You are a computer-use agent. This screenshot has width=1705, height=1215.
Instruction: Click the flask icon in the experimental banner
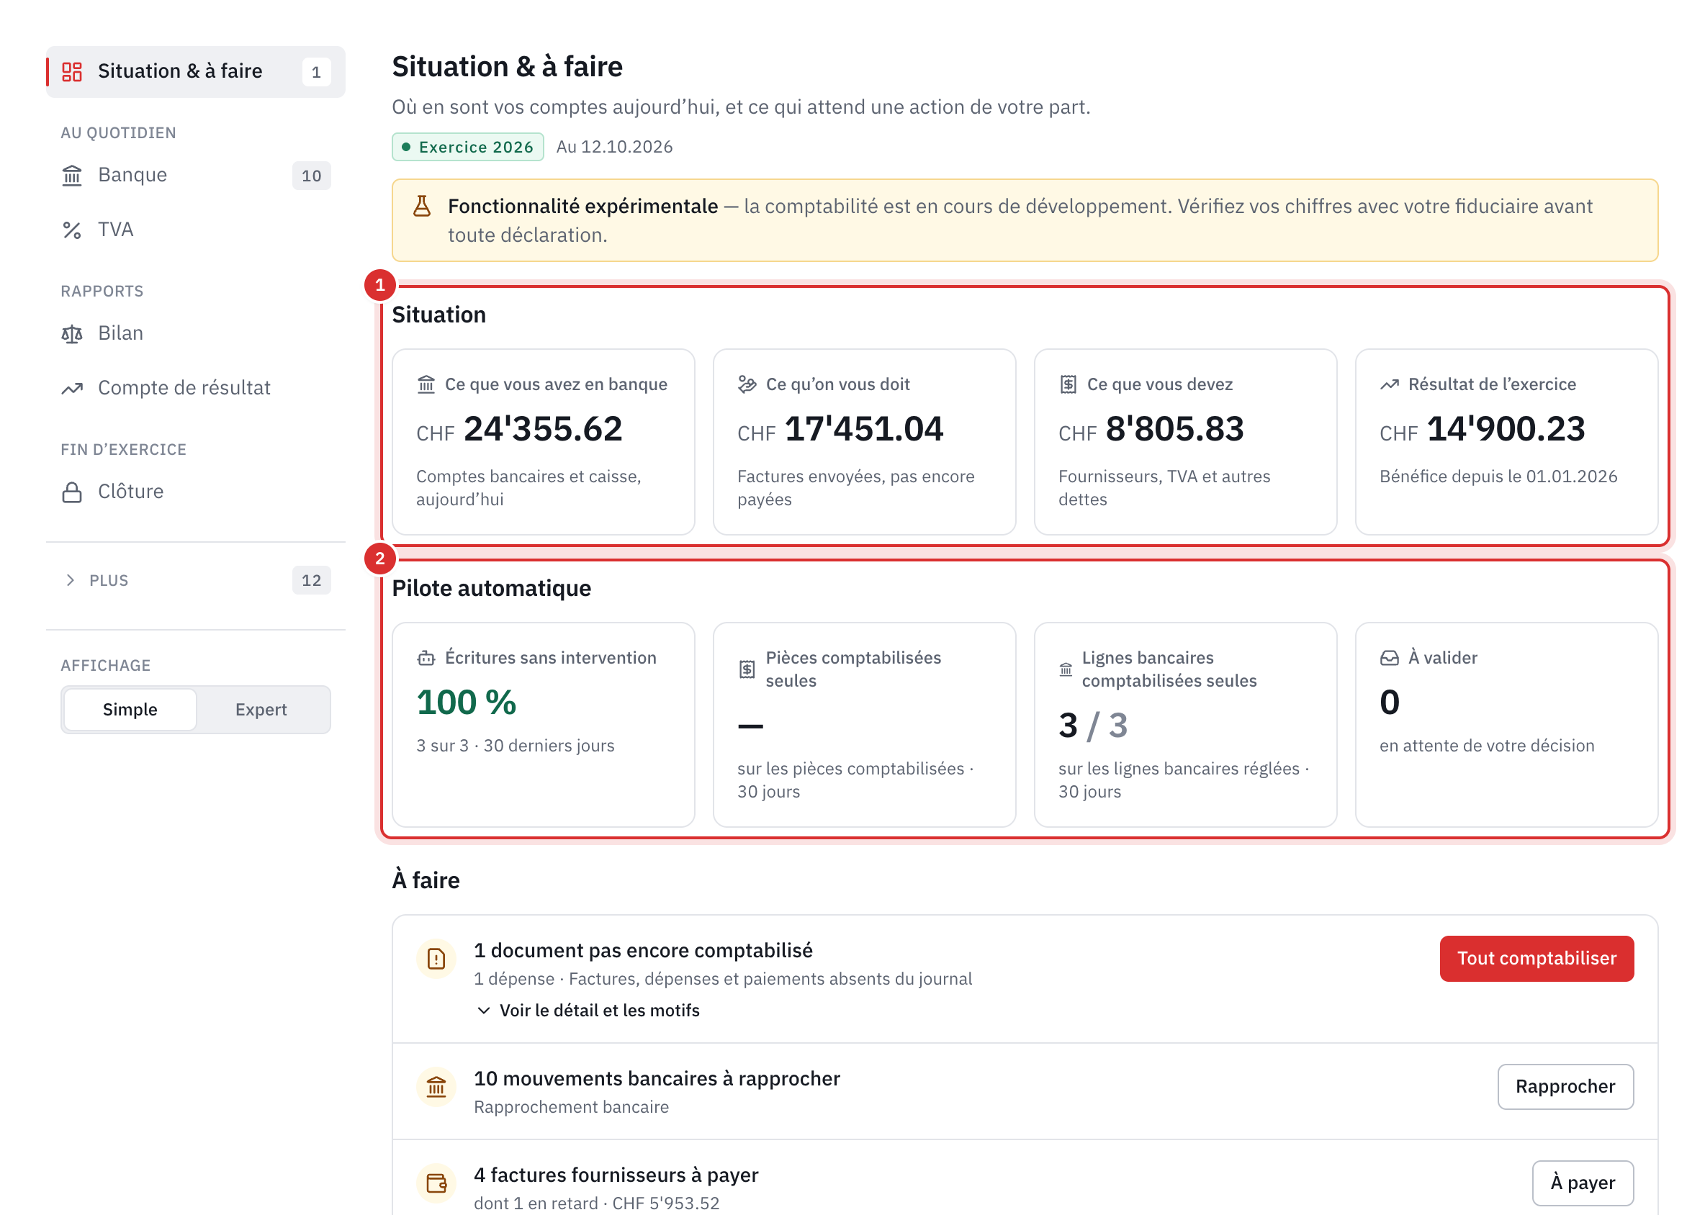pyautogui.click(x=422, y=207)
